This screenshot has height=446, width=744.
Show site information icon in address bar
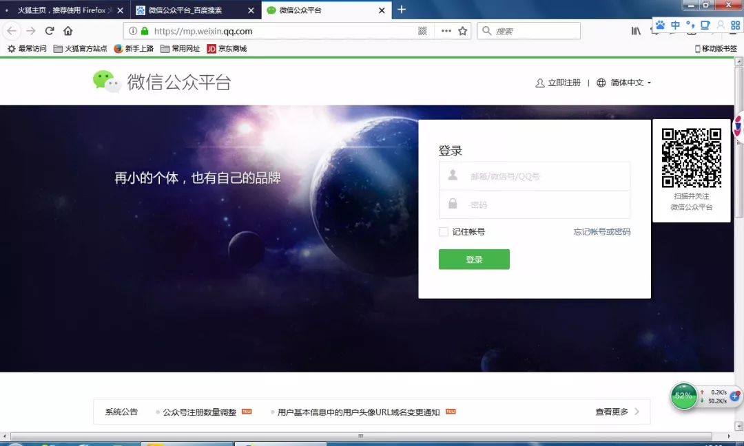[x=133, y=31]
